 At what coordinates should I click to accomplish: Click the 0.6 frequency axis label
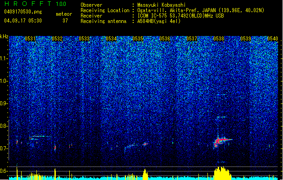click(x=4, y=171)
